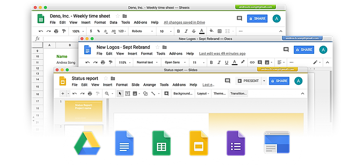Click 'All changes saved in Drive' link

[184, 22]
